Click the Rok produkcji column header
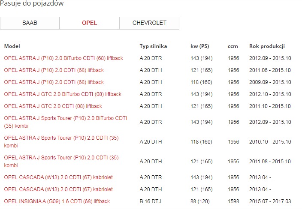The width and height of the screenshot is (302, 210). click(x=267, y=46)
